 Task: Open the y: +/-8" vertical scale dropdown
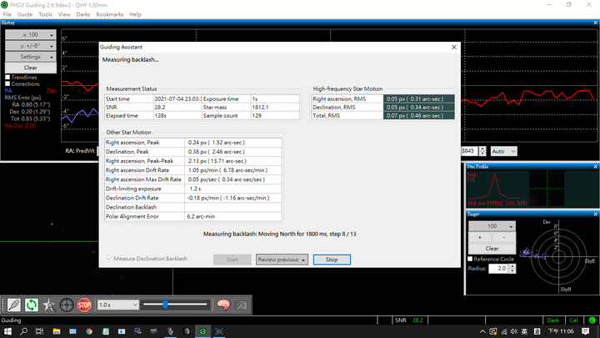31,46
